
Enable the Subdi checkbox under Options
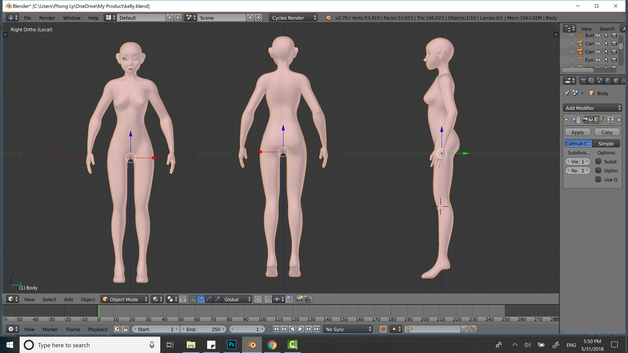coord(598,161)
